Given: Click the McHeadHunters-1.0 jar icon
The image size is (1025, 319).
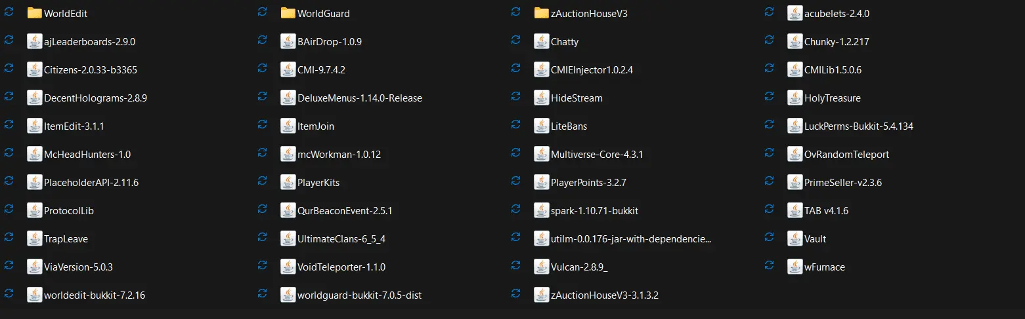Looking at the screenshot, I should click(x=35, y=154).
